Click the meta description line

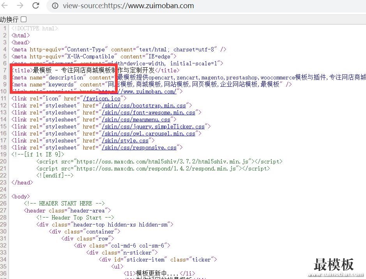(189, 77)
